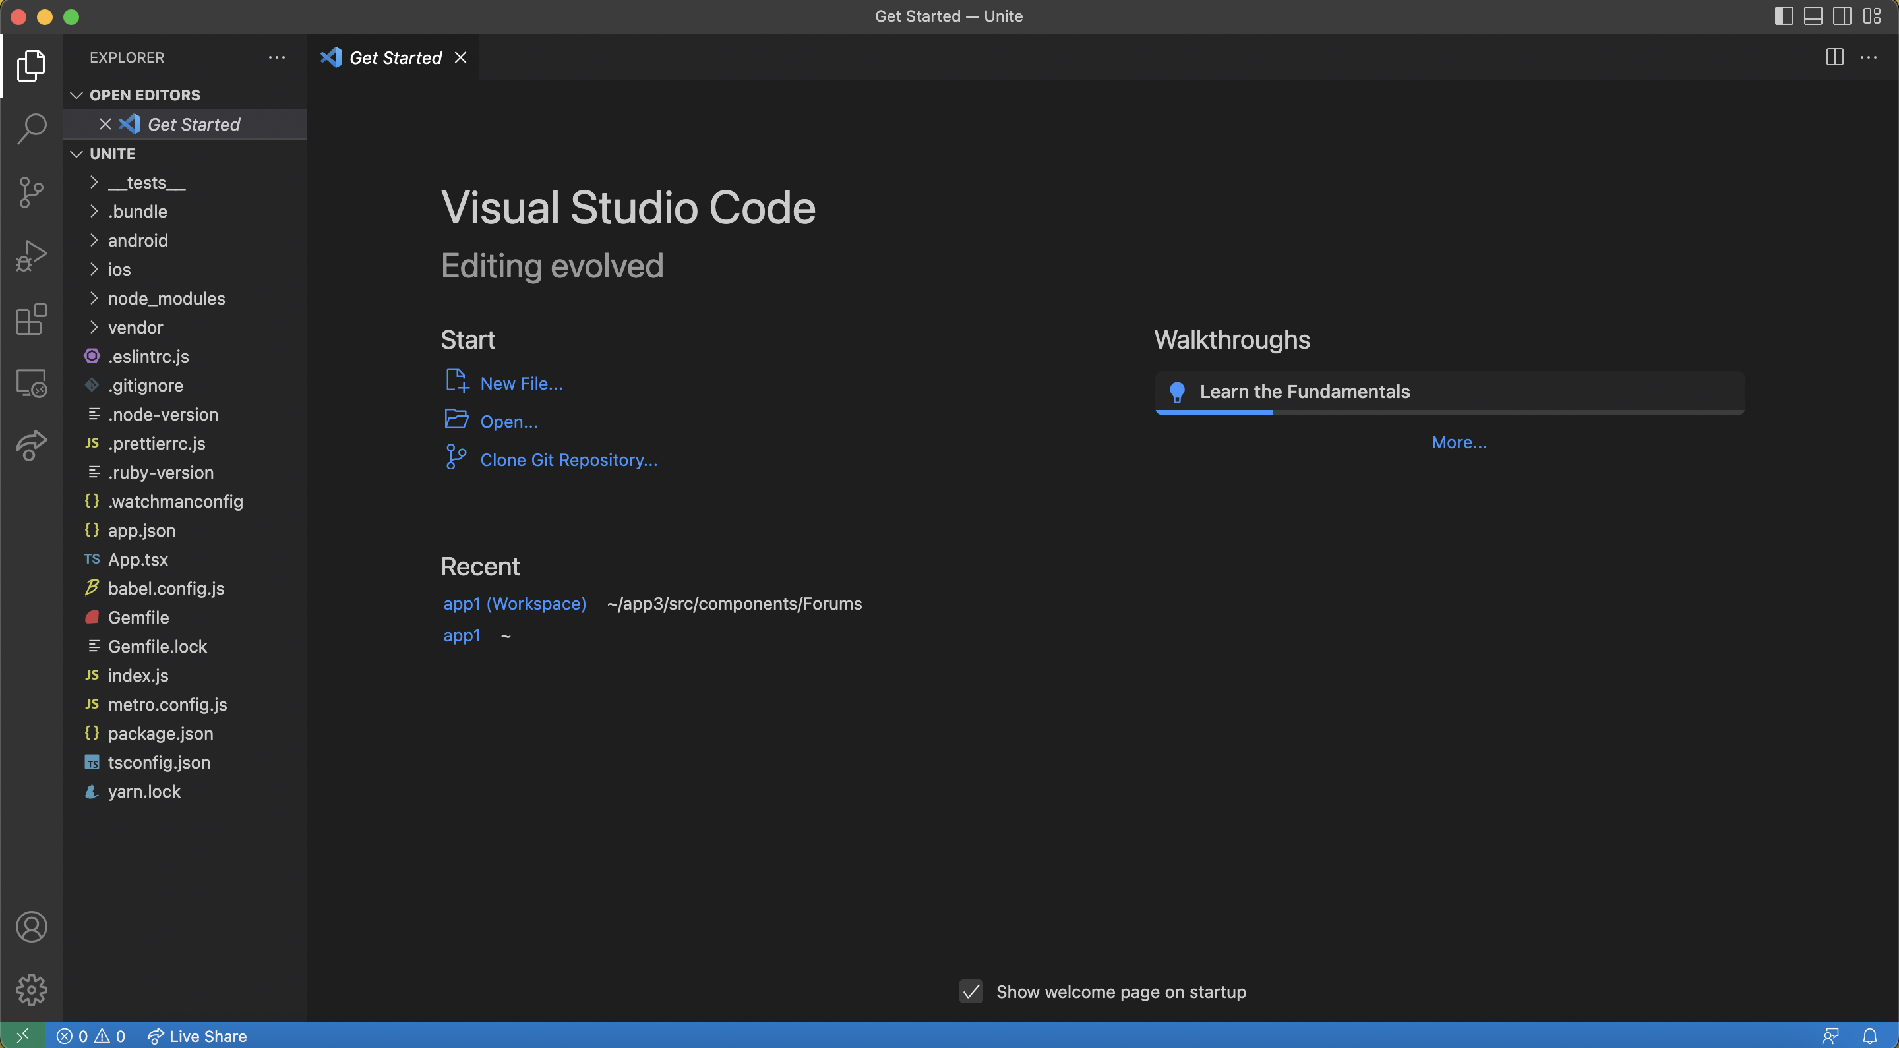Expand the node_modules folder
The image size is (1899, 1048).
click(166, 299)
